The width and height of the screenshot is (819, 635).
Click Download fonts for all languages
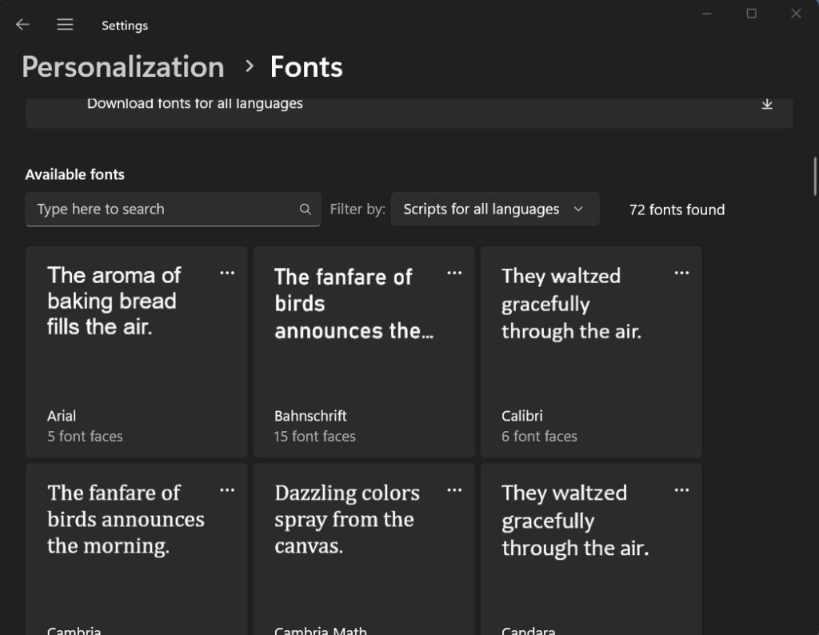coord(194,103)
